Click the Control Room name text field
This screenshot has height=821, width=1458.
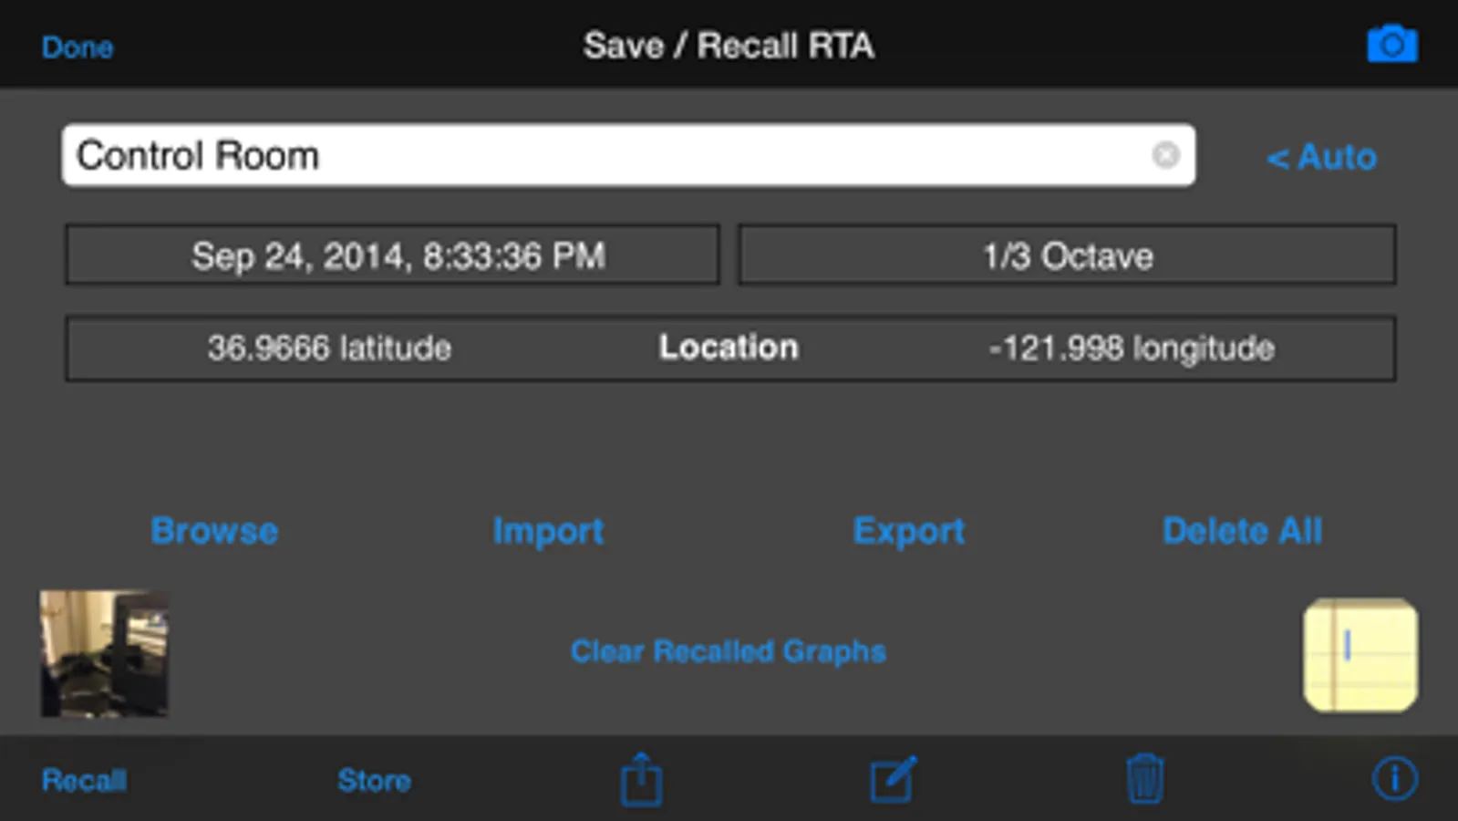[602, 156]
